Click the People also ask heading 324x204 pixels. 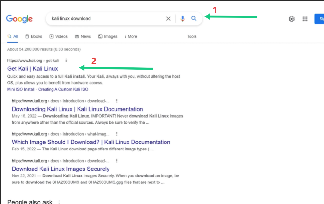30,202
